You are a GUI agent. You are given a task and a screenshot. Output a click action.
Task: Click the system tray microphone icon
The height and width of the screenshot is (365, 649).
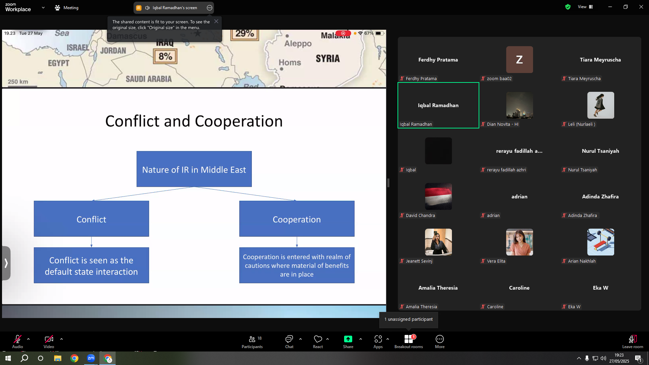(x=587, y=358)
